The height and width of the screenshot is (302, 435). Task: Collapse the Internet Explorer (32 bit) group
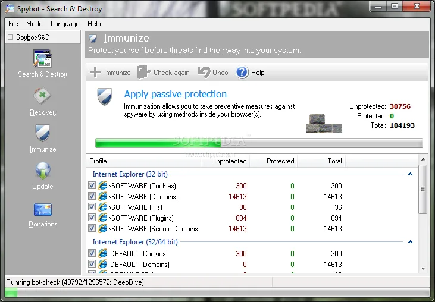410,174
